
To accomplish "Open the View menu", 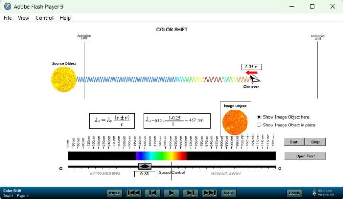I will click(x=23, y=18).
